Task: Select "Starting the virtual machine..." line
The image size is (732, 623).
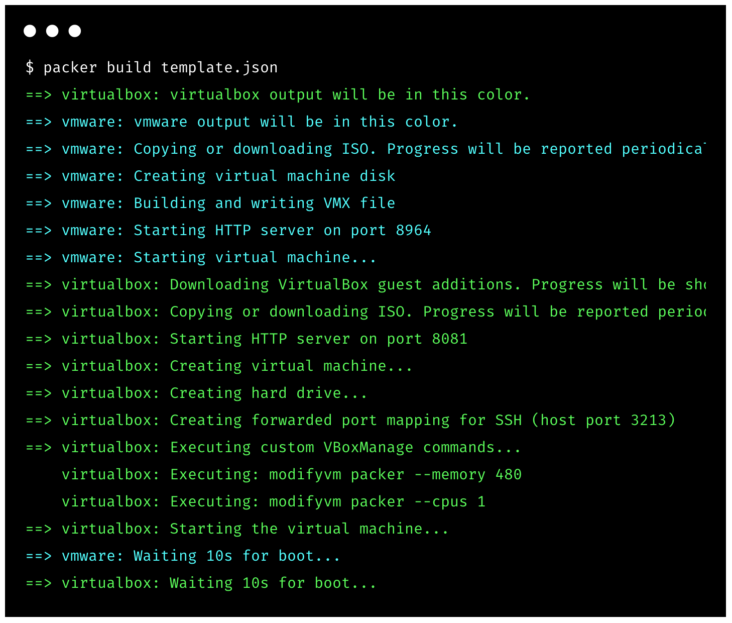Action: 237,529
